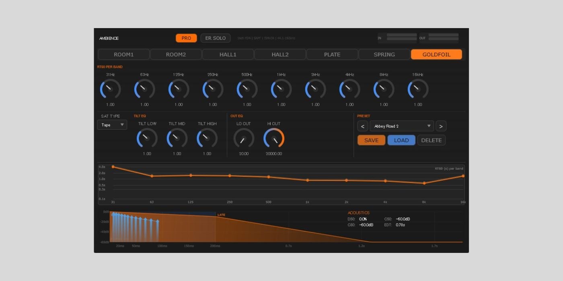Open the SAT TYPE Tape dropdown
Screen dimensions: 563x281
[x=112, y=125]
